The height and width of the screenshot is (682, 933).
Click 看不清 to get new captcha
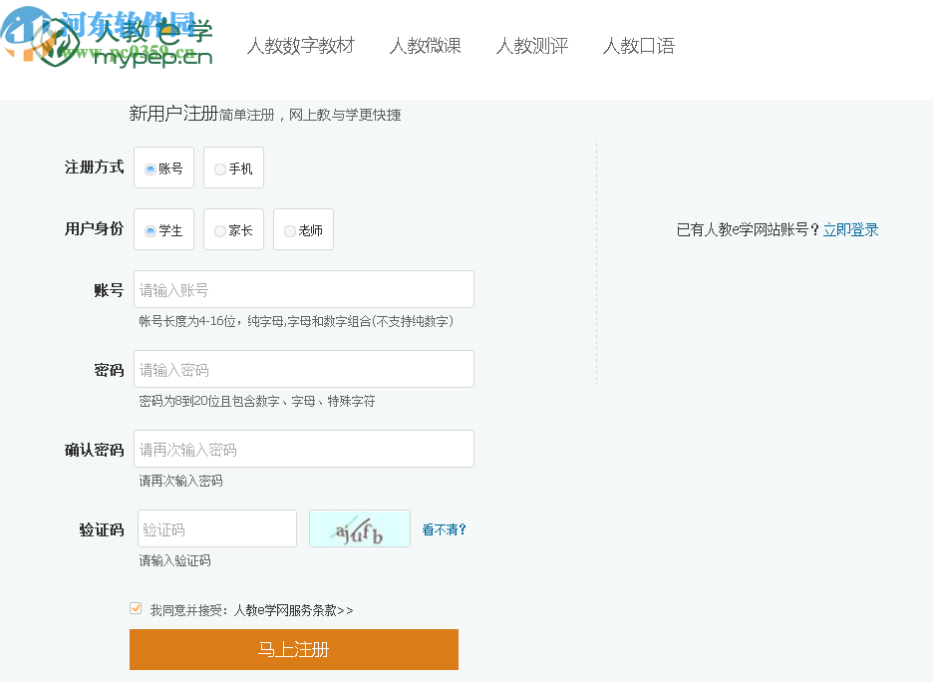click(443, 528)
